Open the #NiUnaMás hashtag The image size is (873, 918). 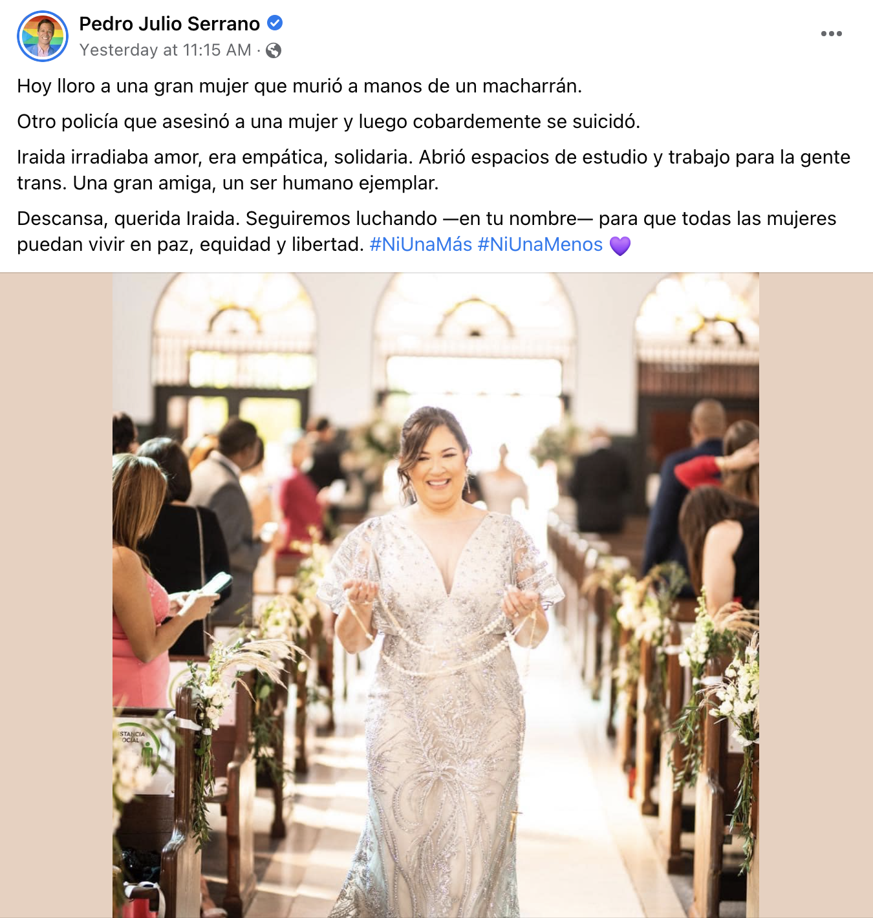(420, 244)
